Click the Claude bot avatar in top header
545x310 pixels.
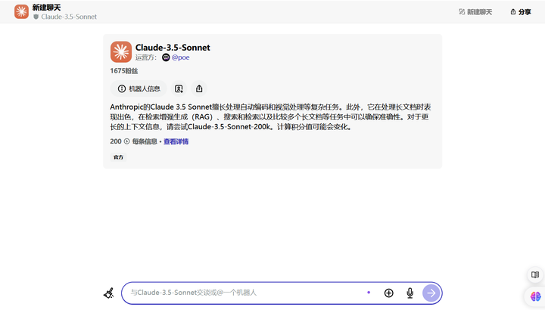[21, 12]
